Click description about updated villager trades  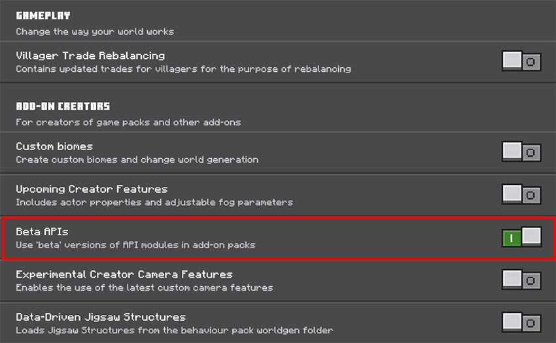(x=183, y=69)
